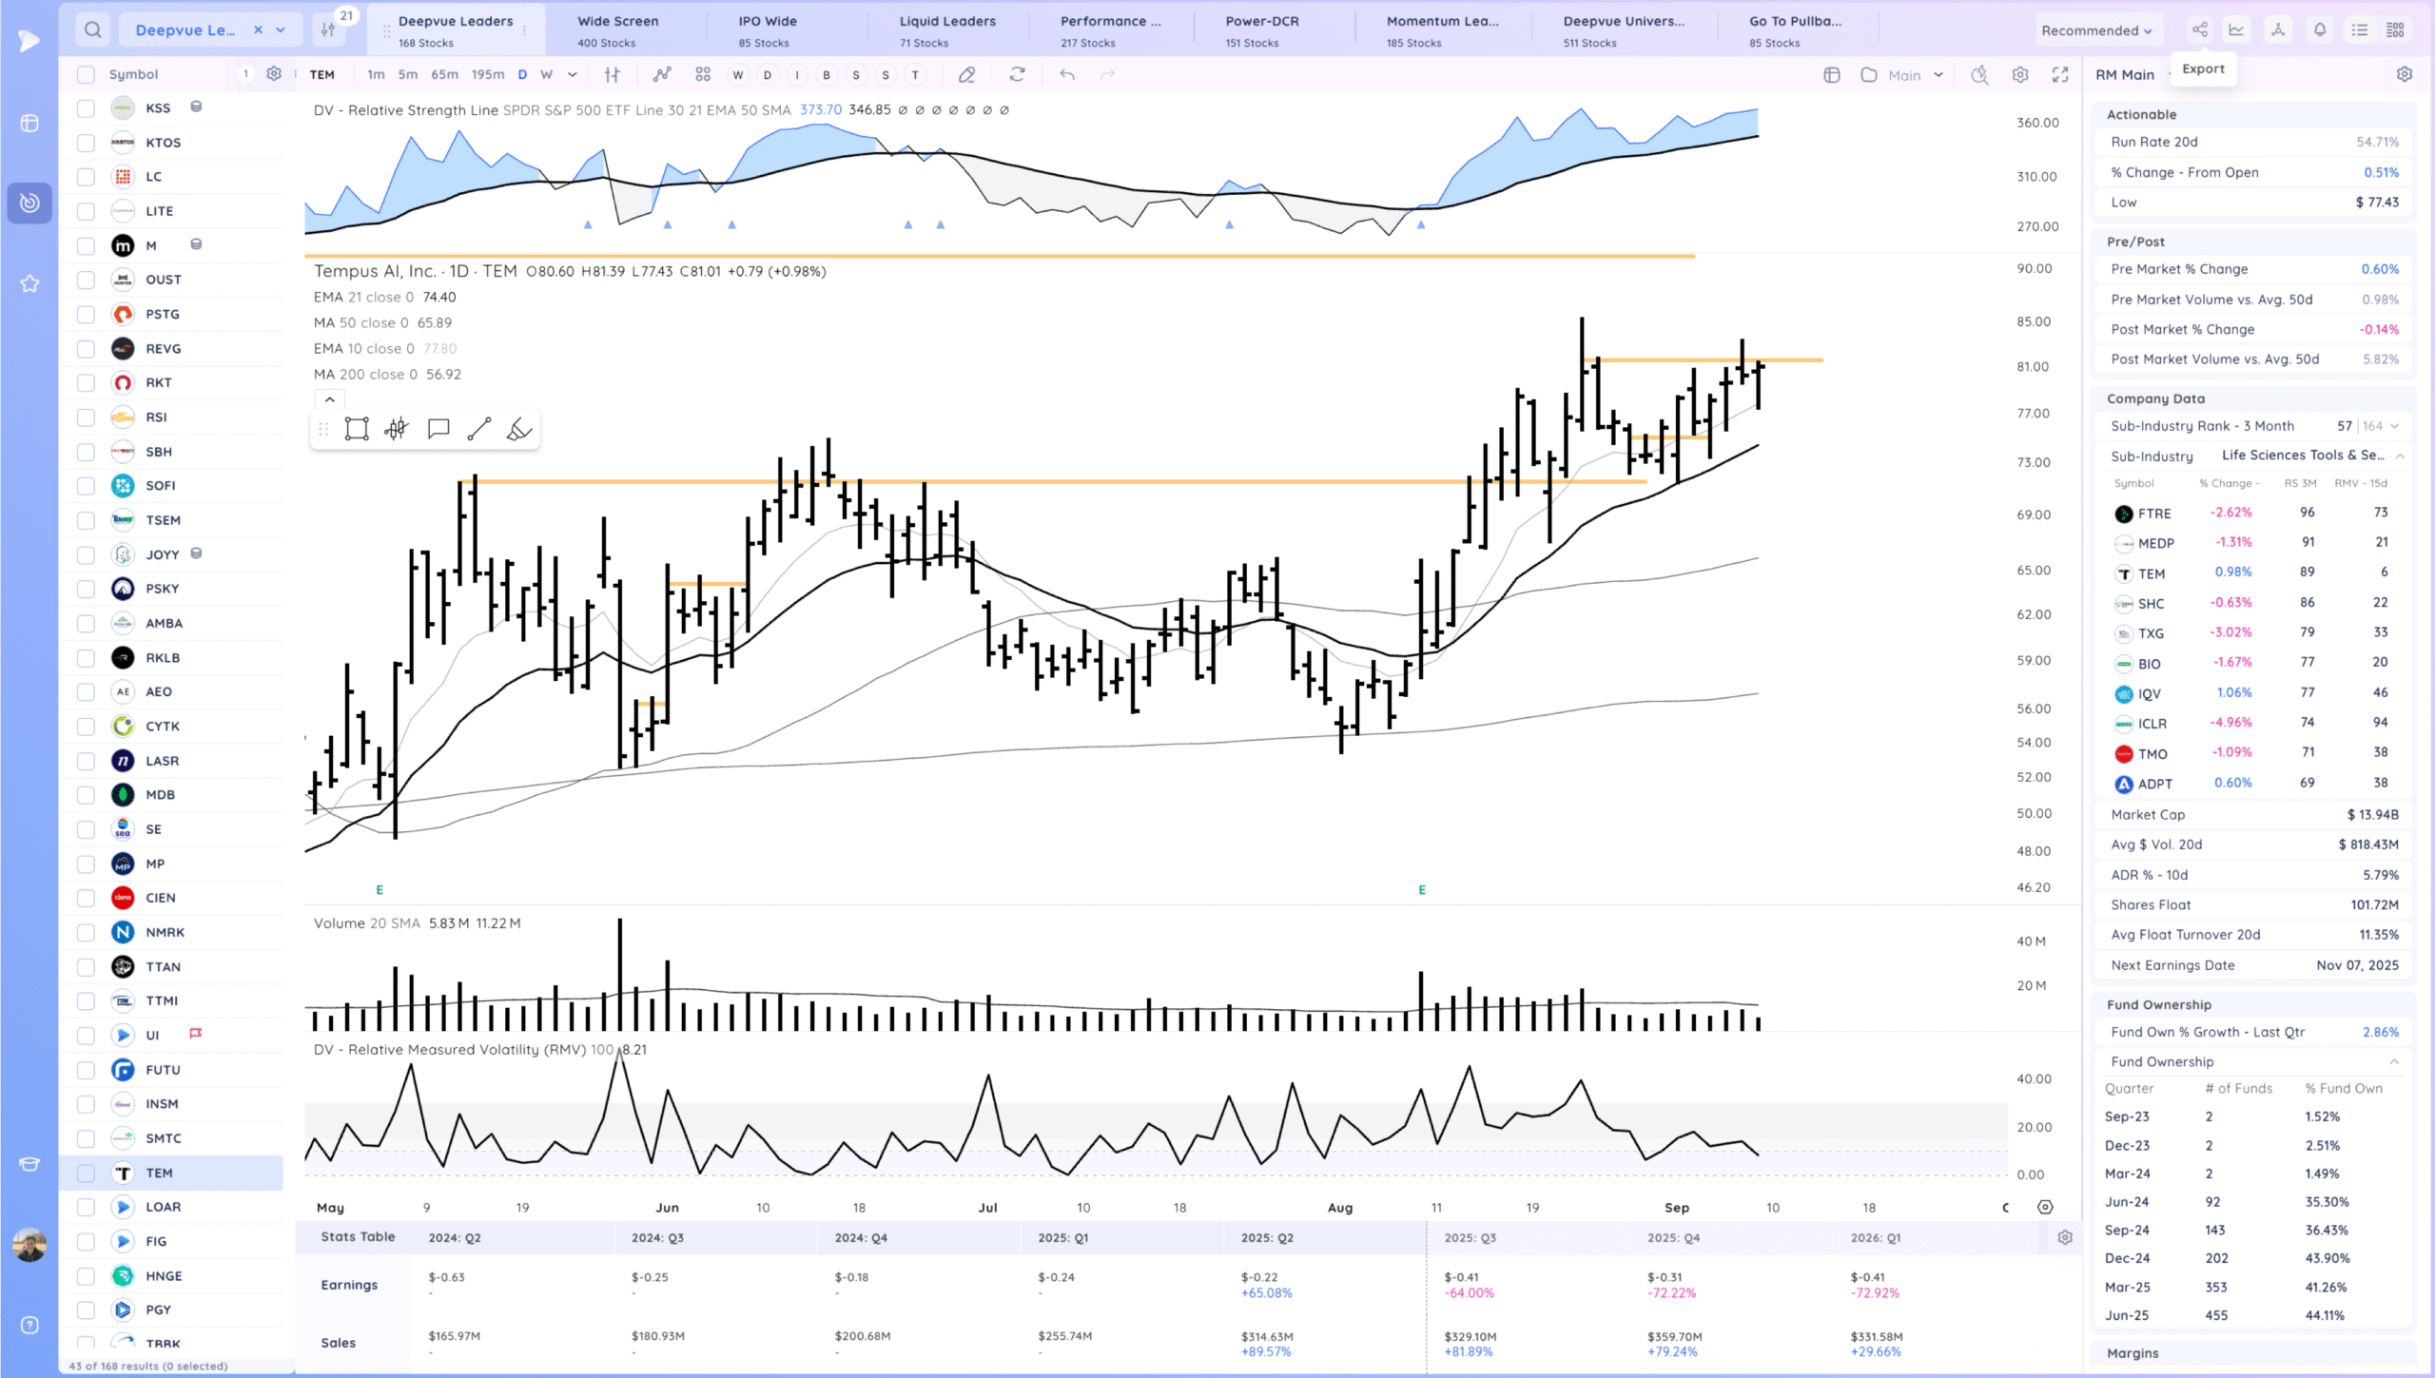Open the indicators icon in chart toolbar

coord(662,74)
